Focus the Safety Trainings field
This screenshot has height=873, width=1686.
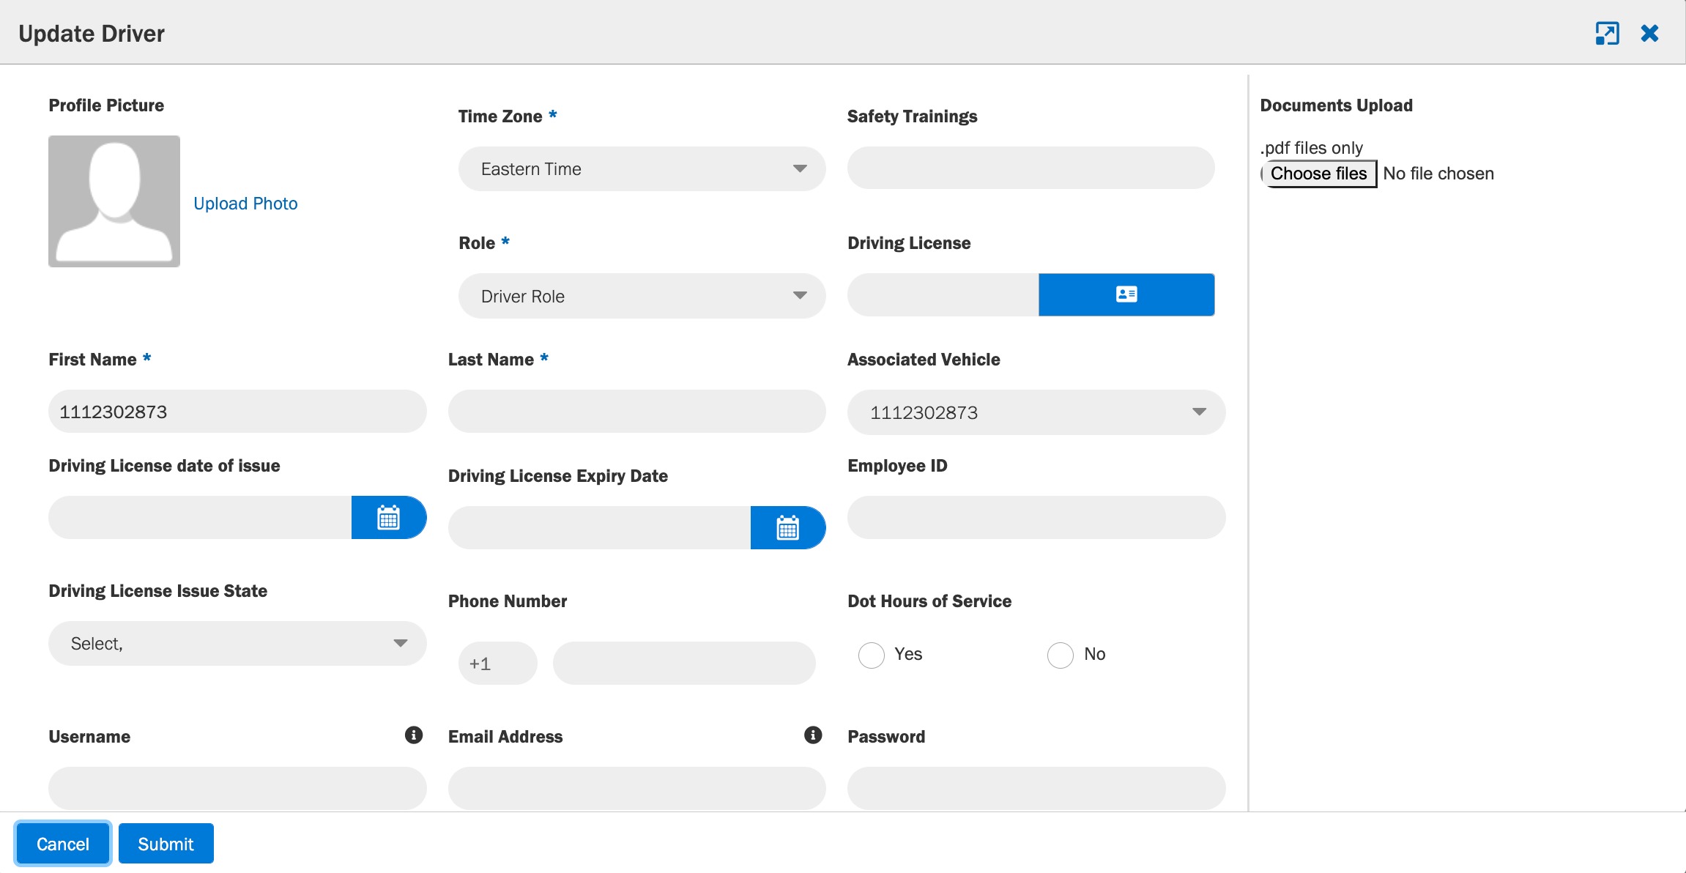[1031, 168]
